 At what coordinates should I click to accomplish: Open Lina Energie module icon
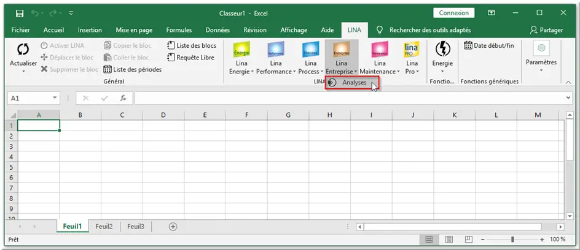(241, 49)
